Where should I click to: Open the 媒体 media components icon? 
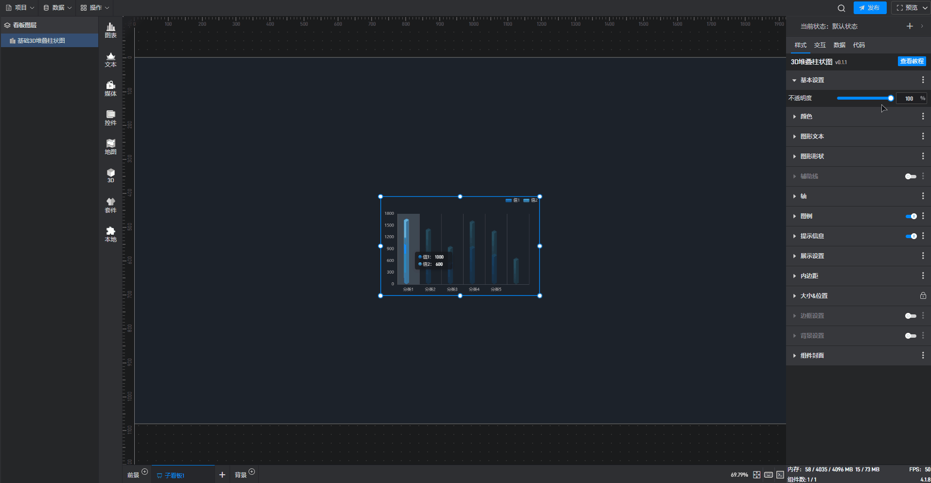click(x=110, y=88)
